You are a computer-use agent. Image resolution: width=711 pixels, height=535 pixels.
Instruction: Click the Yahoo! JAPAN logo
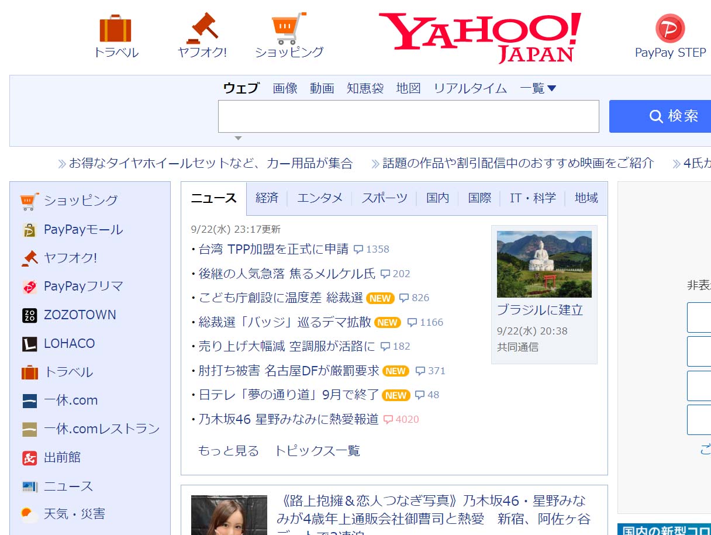coord(480,37)
